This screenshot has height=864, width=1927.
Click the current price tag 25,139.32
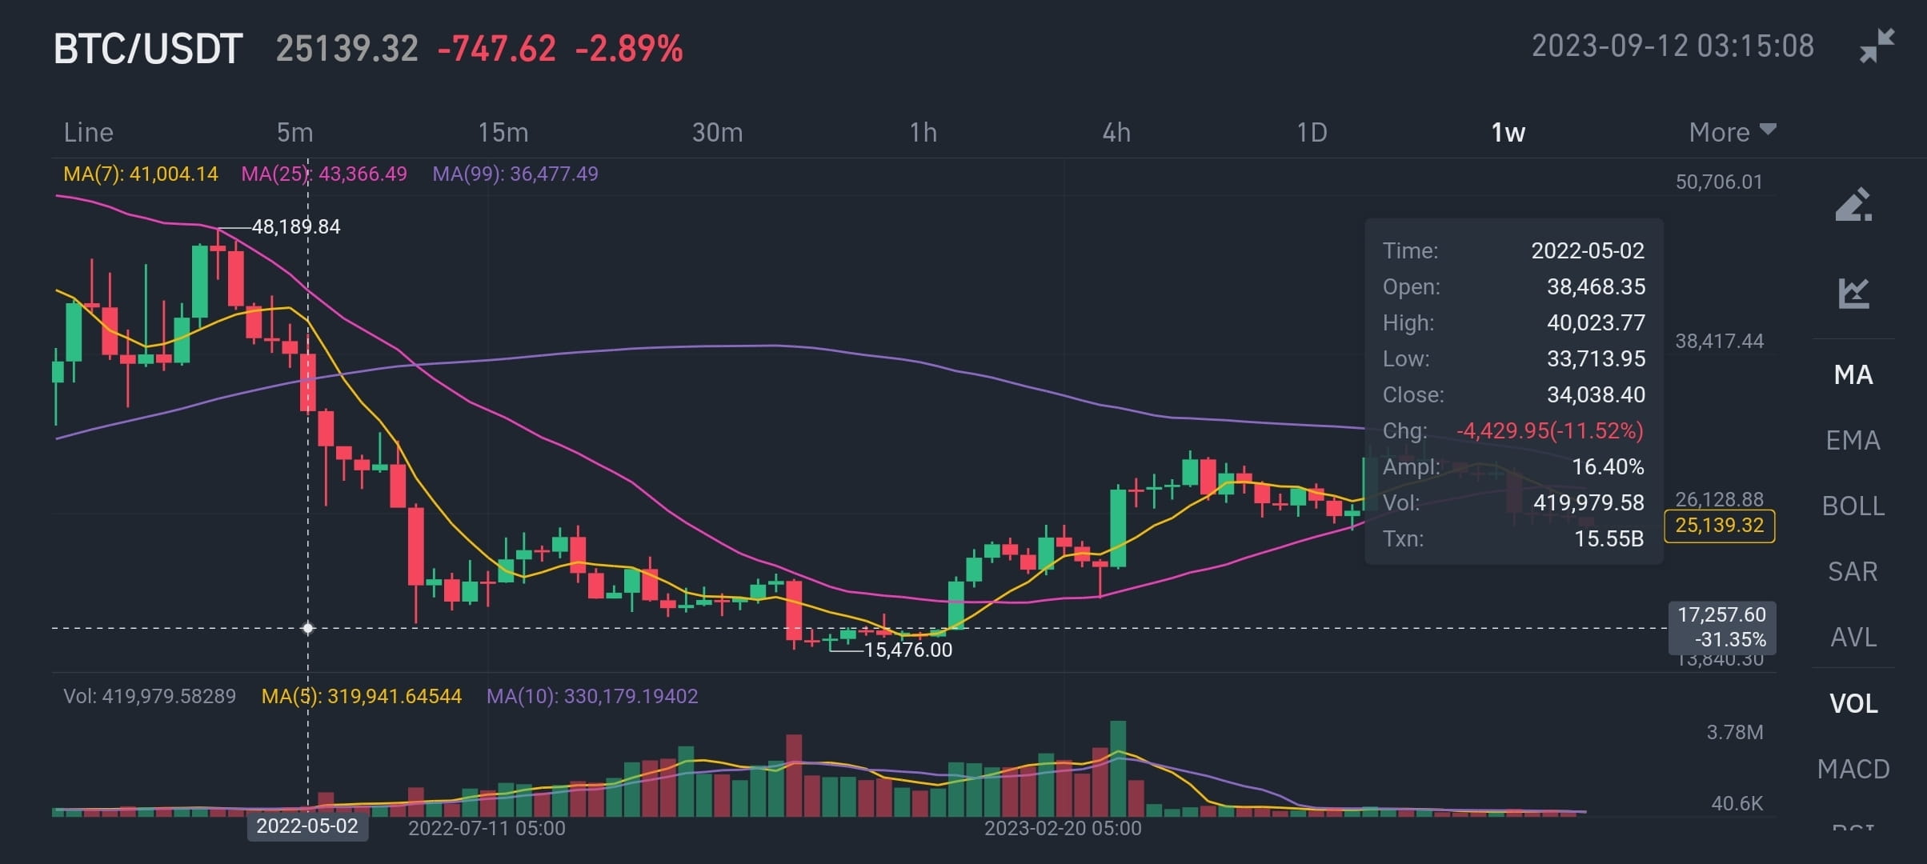point(1720,525)
